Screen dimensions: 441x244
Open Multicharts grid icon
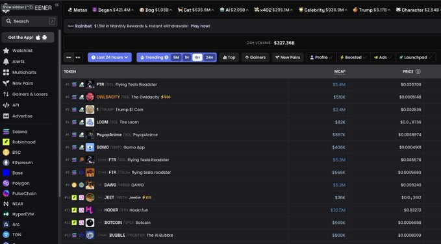6,73
